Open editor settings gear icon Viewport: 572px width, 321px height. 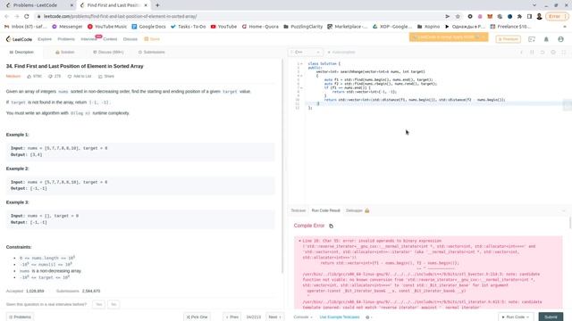pos(553,53)
